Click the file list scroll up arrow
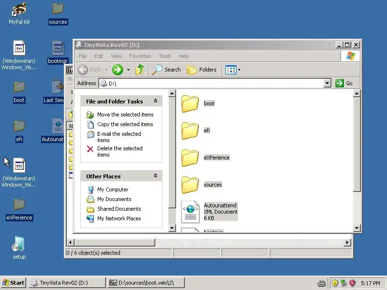 (x=357, y=93)
